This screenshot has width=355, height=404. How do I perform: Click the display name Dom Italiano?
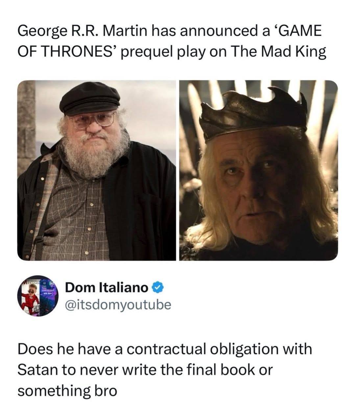106,288
